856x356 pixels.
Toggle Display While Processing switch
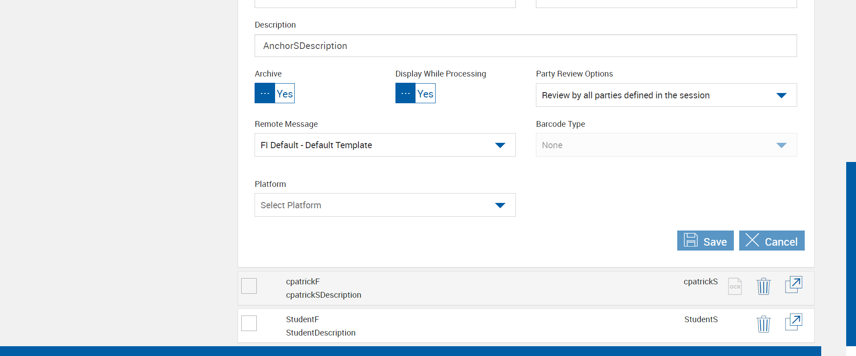pos(415,93)
